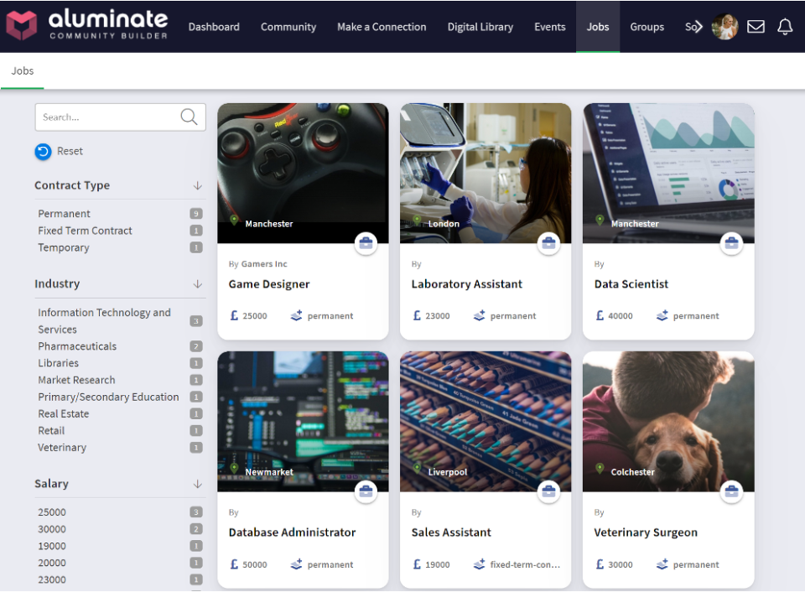Filter jobs by 25000 salary
Viewport: 805px width, 592px height.
[x=52, y=512]
